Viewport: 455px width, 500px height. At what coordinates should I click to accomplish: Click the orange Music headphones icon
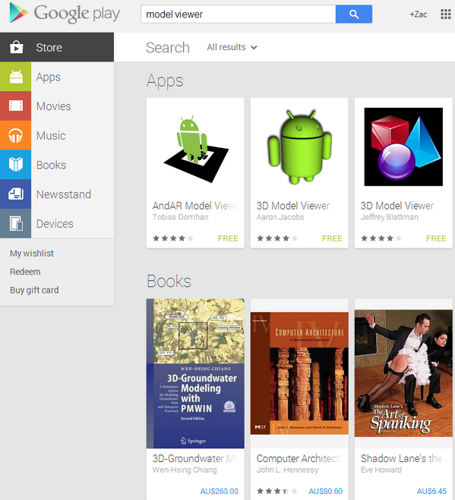point(16,135)
